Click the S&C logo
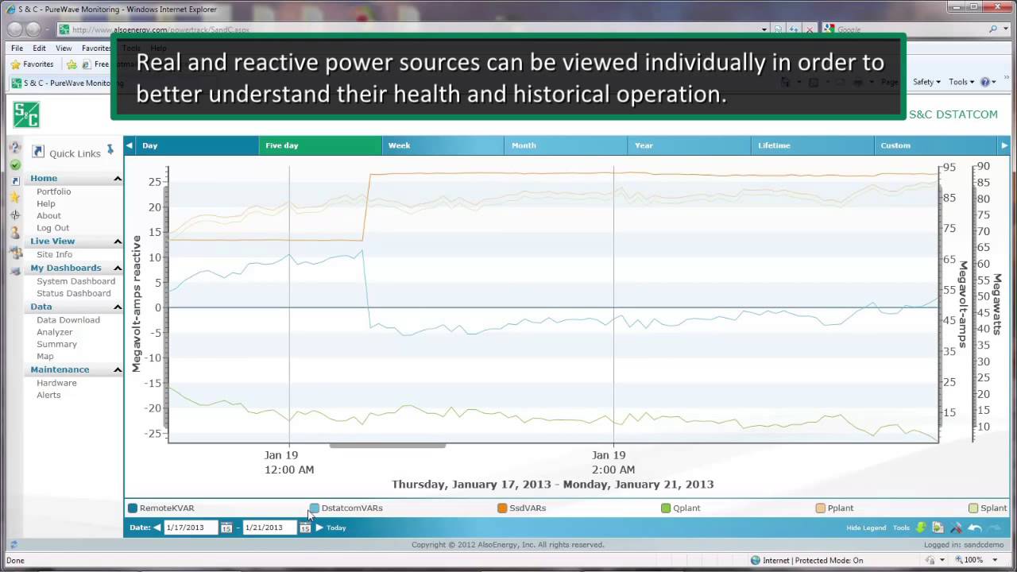Image resolution: width=1017 pixels, height=572 pixels. pyautogui.click(x=26, y=114)
